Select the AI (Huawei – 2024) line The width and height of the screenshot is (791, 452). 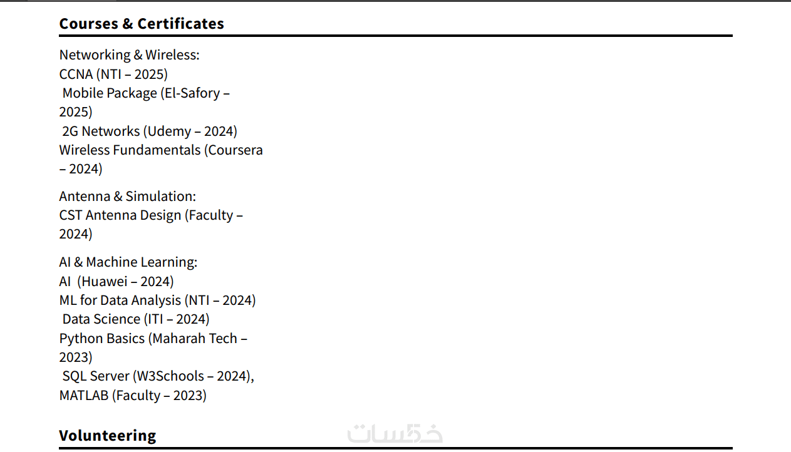pos(116,282)
